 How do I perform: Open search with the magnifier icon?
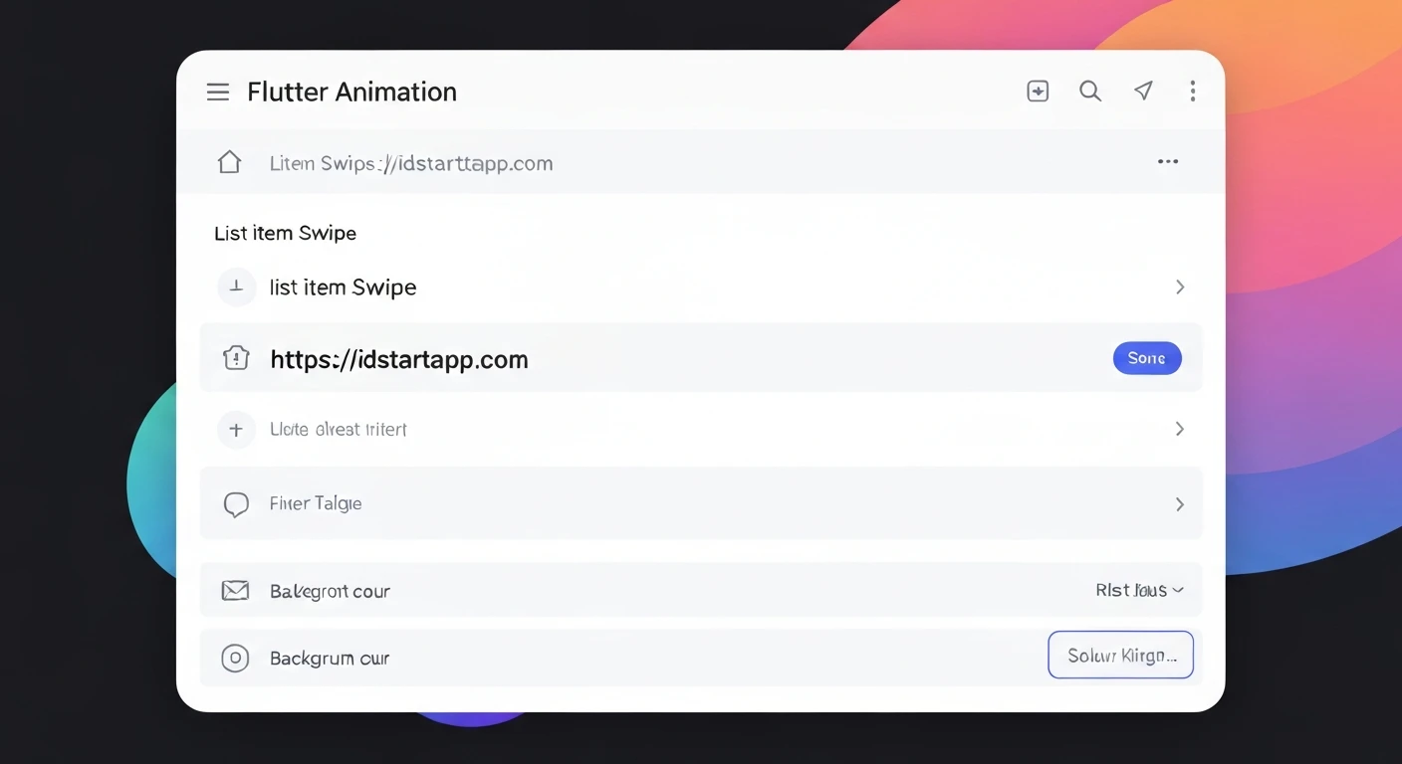point(1090,92)
